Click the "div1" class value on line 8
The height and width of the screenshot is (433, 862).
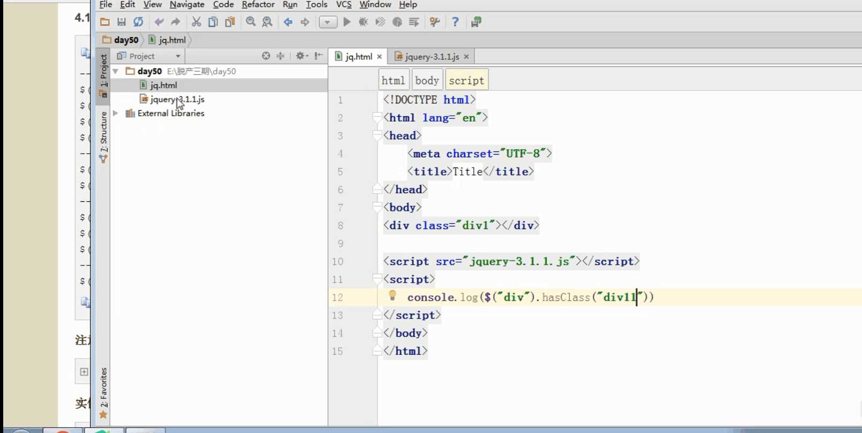click(475, 225)
